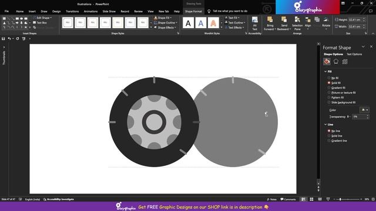376x211 pixels.
Task: Click the zoom slider in status bar
Action: pyautogui.click(x=340, y=199)
